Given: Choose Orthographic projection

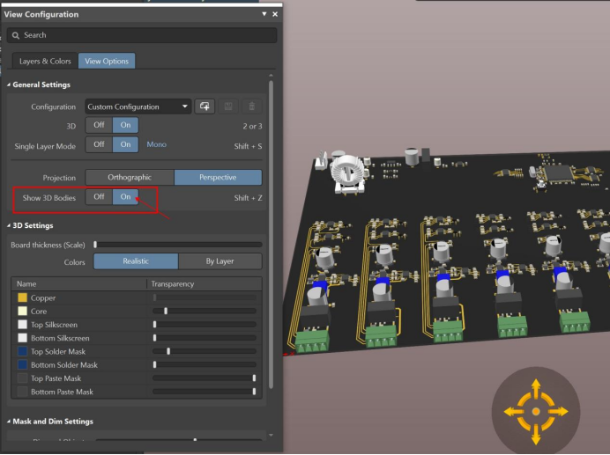Looking at the screenshot, I should click(130, 178).
